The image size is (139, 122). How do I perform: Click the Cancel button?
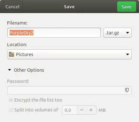[x=12, y=7]
